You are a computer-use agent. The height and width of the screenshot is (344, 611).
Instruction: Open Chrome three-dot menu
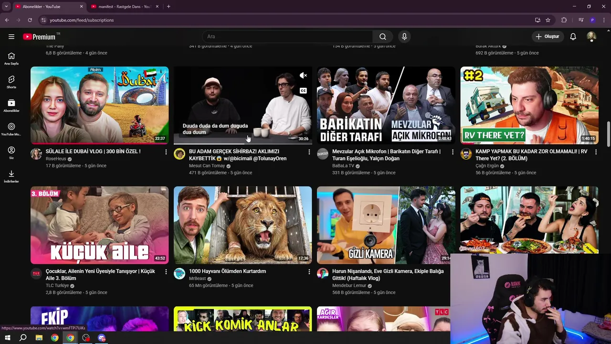[603, 20]
